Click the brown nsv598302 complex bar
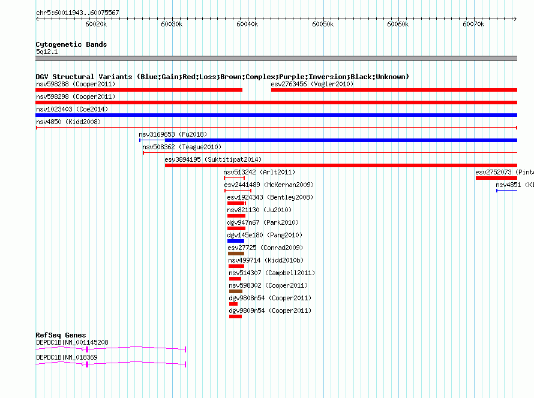The height and width of the screenshot is (398, 534). tap(236, 291)
